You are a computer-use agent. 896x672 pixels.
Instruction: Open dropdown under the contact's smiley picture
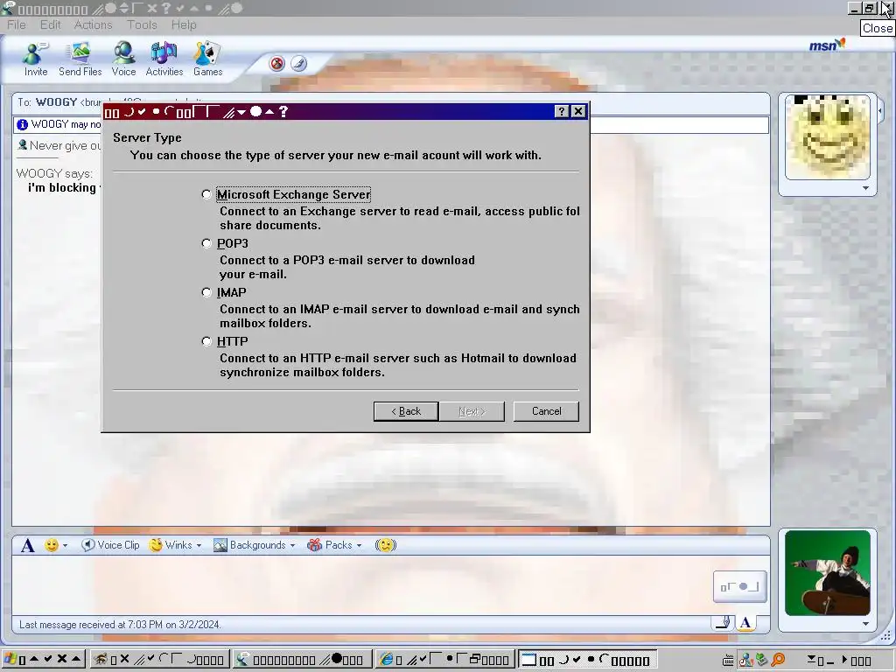pos(865,188)
